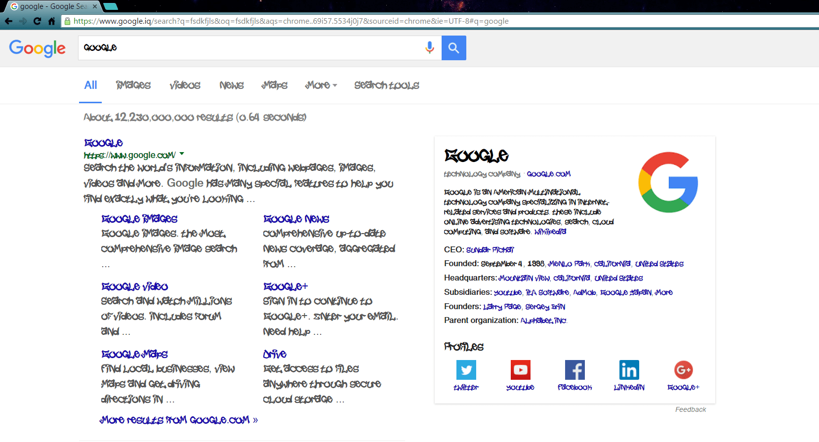The height and width of the screenshot is (442, 819).
Task: Click the Google logo beside search box
Action: 37,48
